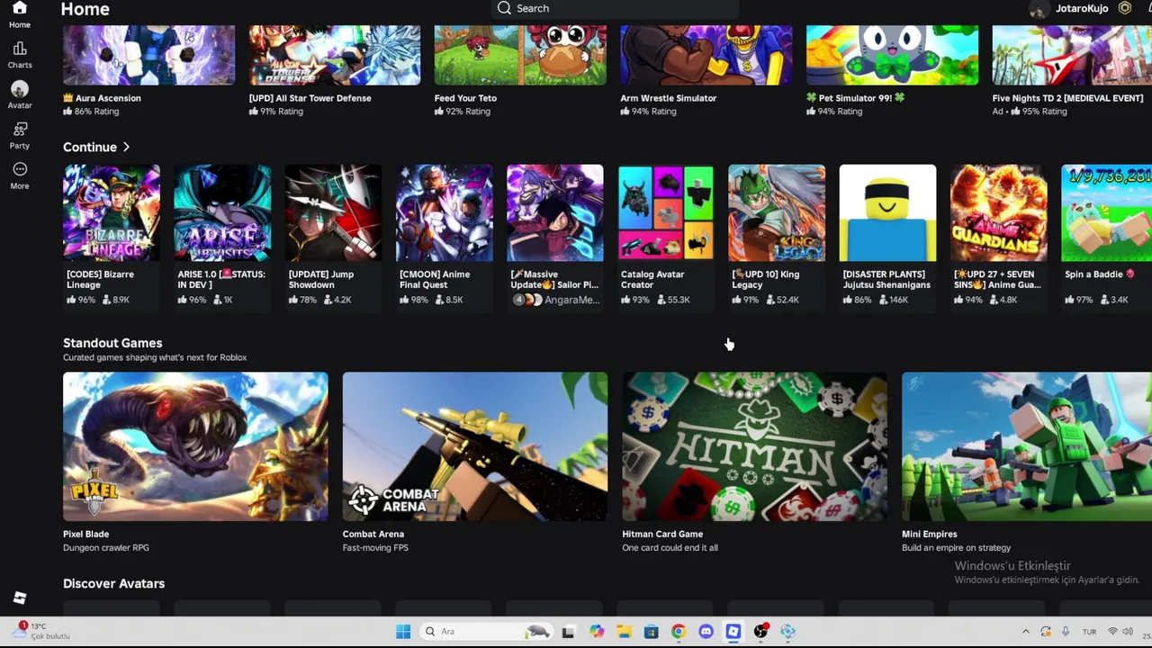Click the Five Nights TD 2 title
This screenshot has width=1152, height=648.
(x=1067, y=98)
